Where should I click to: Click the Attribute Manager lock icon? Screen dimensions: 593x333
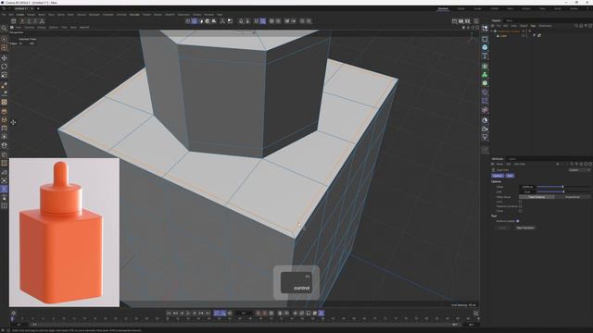tap(581, 164)
